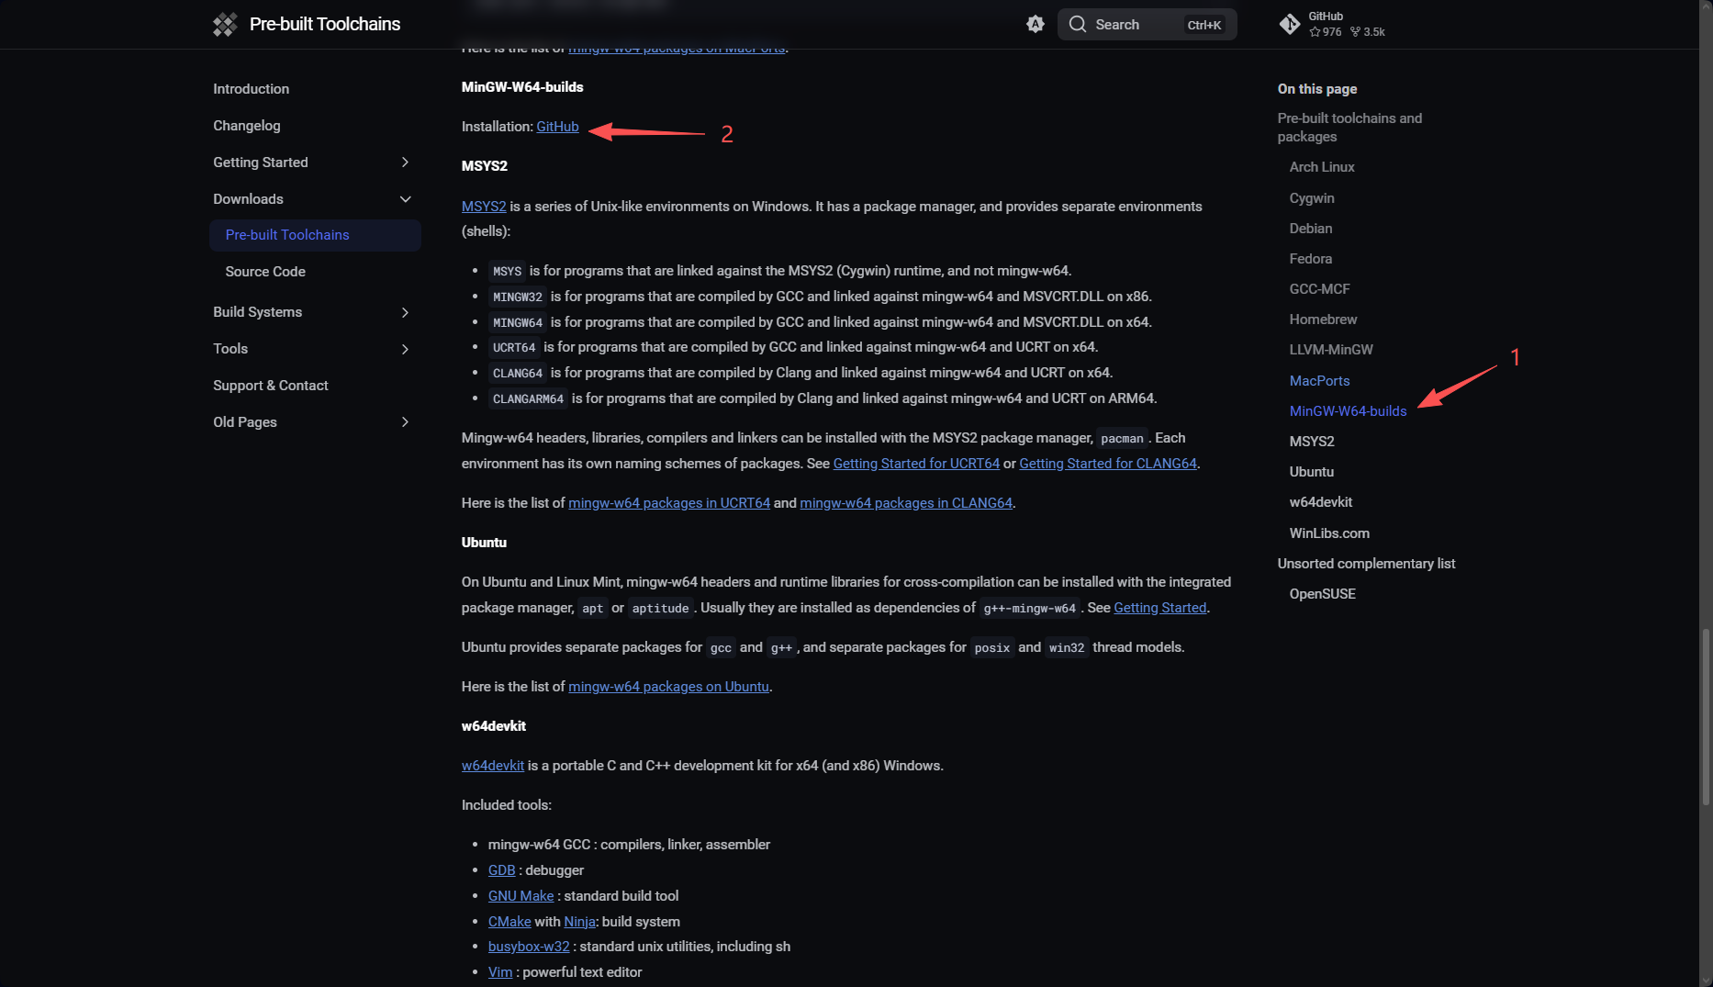This screenshot has width=1713, height=987.
Task: Jump to LLVM-MinGW in page contents
Action: point(1331,350)
